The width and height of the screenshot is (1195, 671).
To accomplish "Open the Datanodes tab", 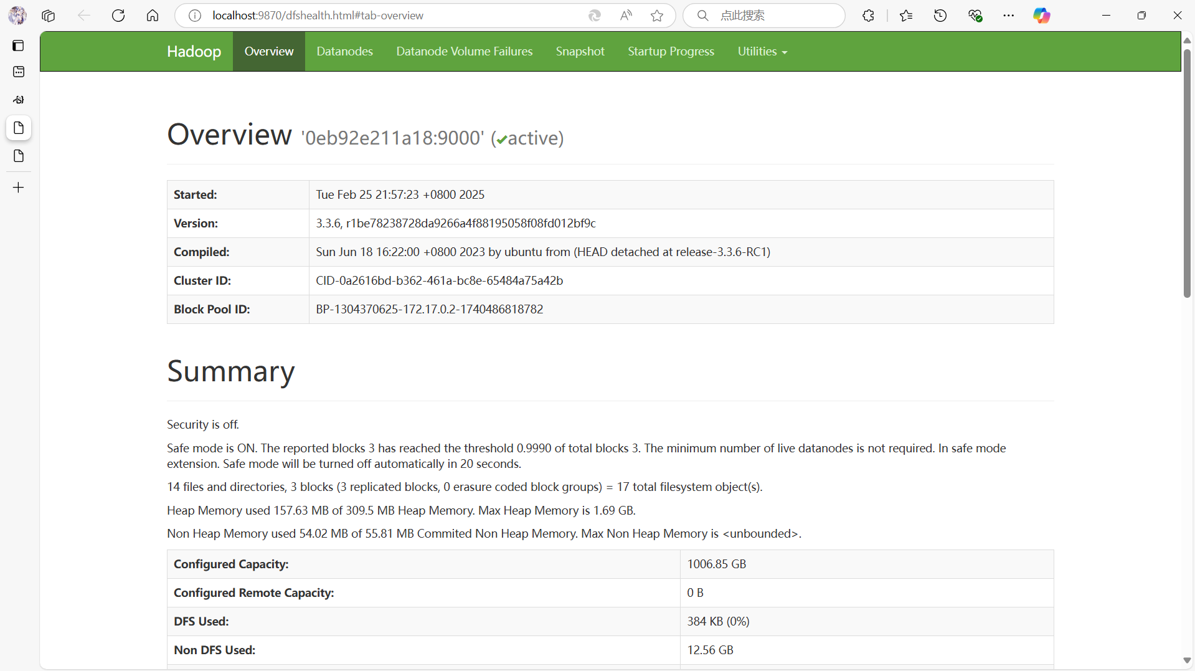I will click(x=344, y=52).
